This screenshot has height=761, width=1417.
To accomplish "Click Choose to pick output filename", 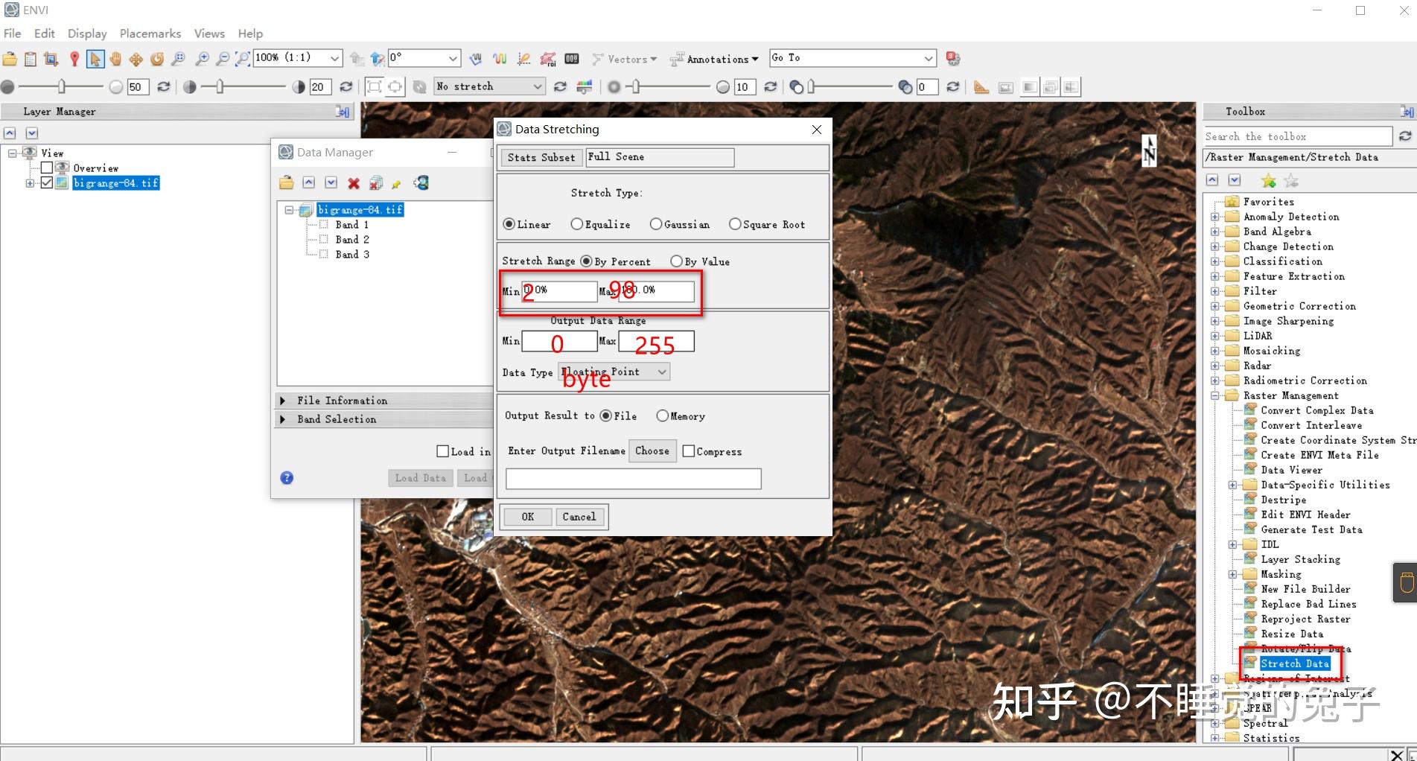I will pyautogui.click(x=652, y=451).
